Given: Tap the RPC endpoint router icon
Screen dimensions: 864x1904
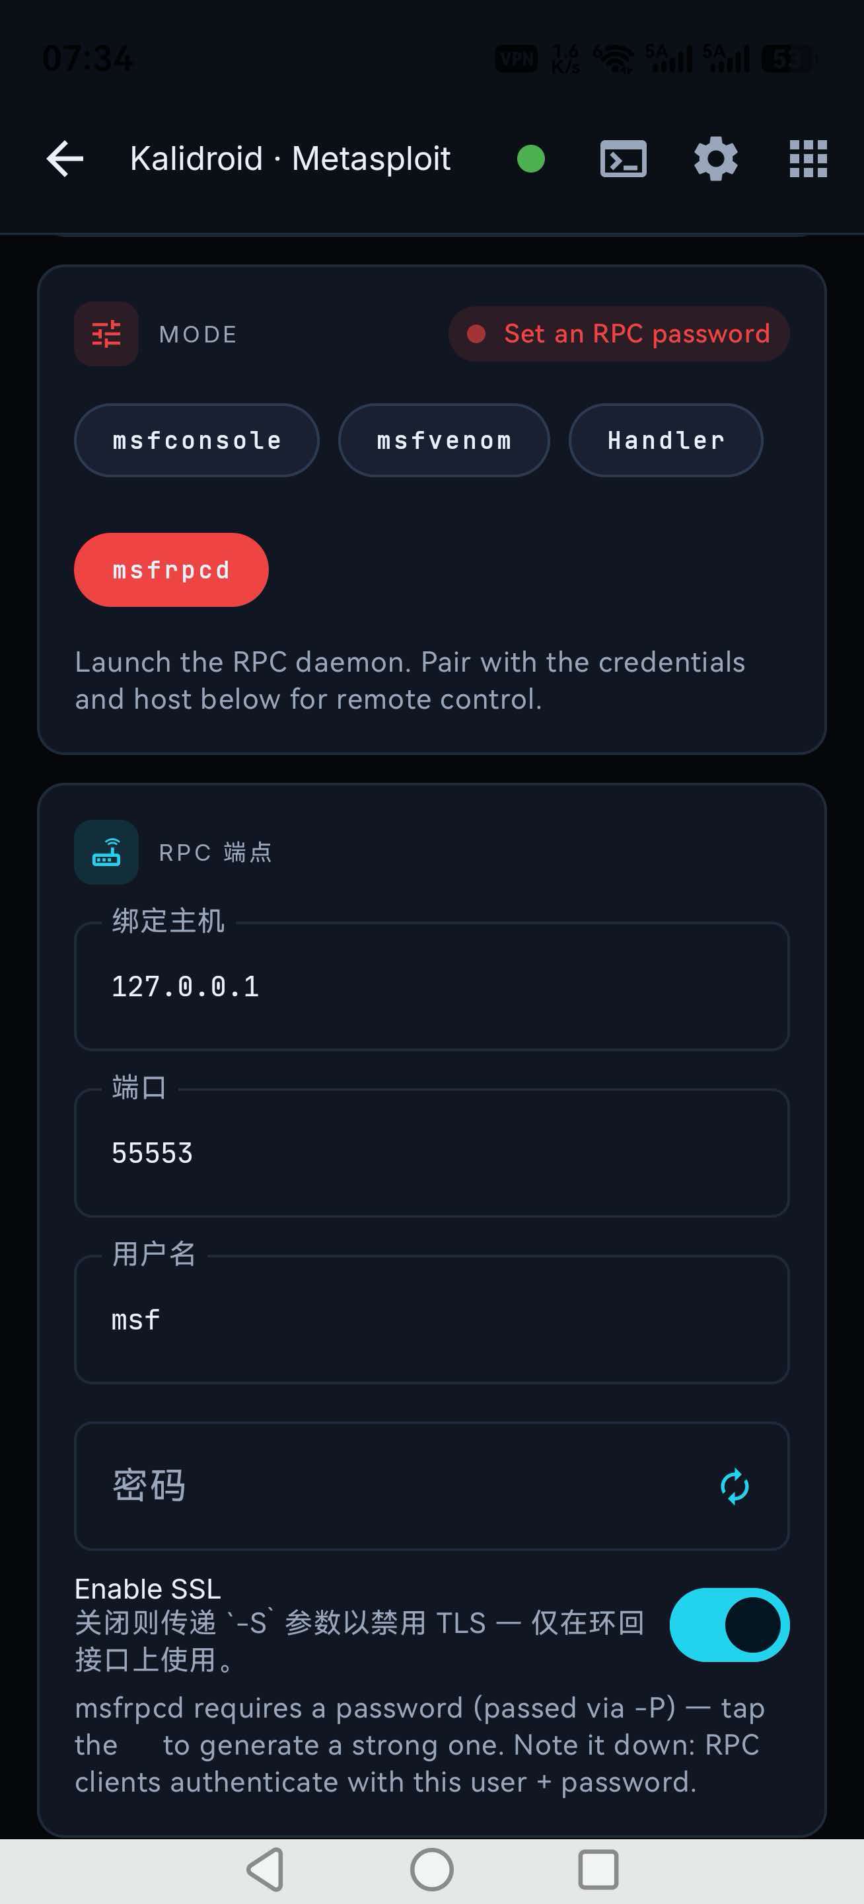Looking at the screenshot, I should coord(106,852).
